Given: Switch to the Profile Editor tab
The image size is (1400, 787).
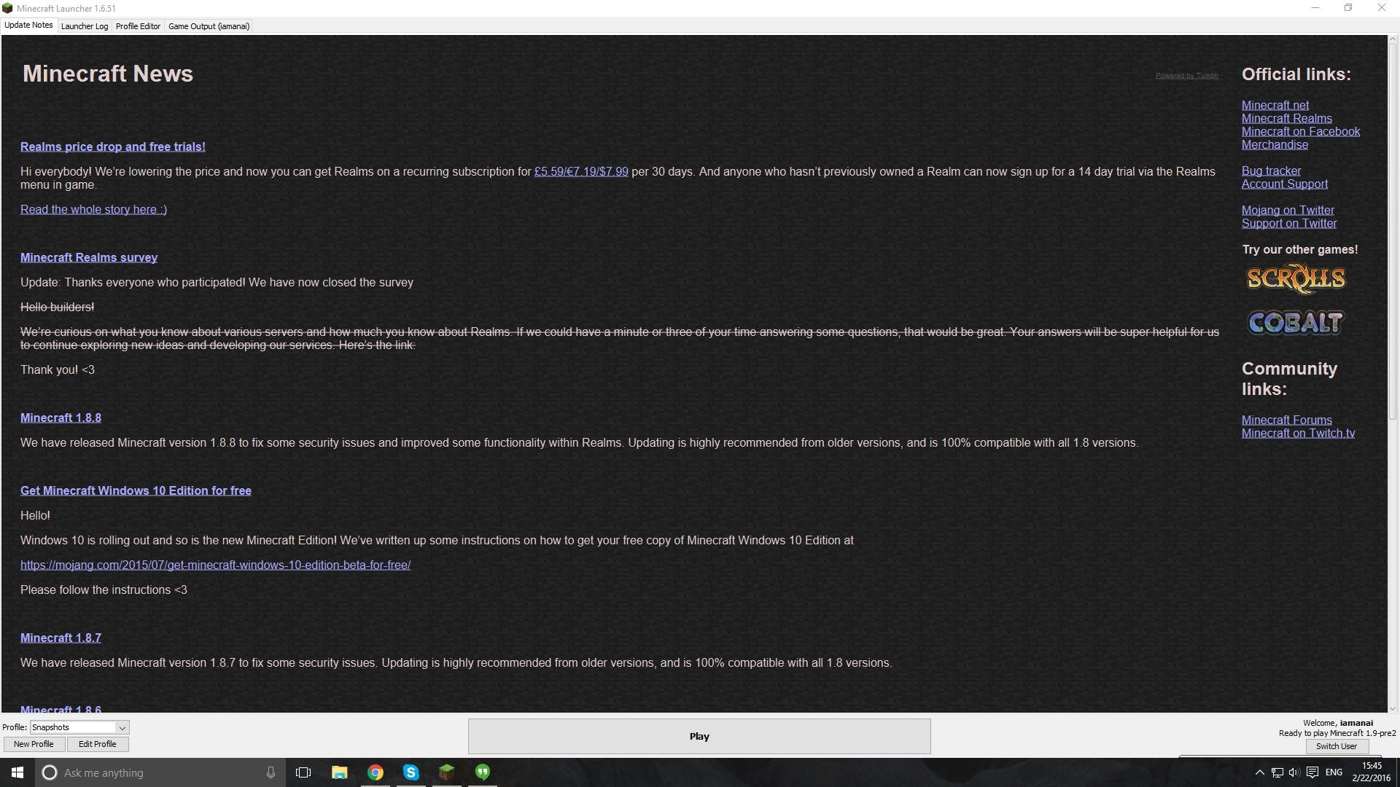Looking at the screenshot, I should point(138,26).
